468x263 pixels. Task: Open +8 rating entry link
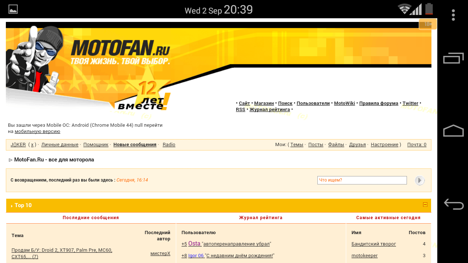184,256
